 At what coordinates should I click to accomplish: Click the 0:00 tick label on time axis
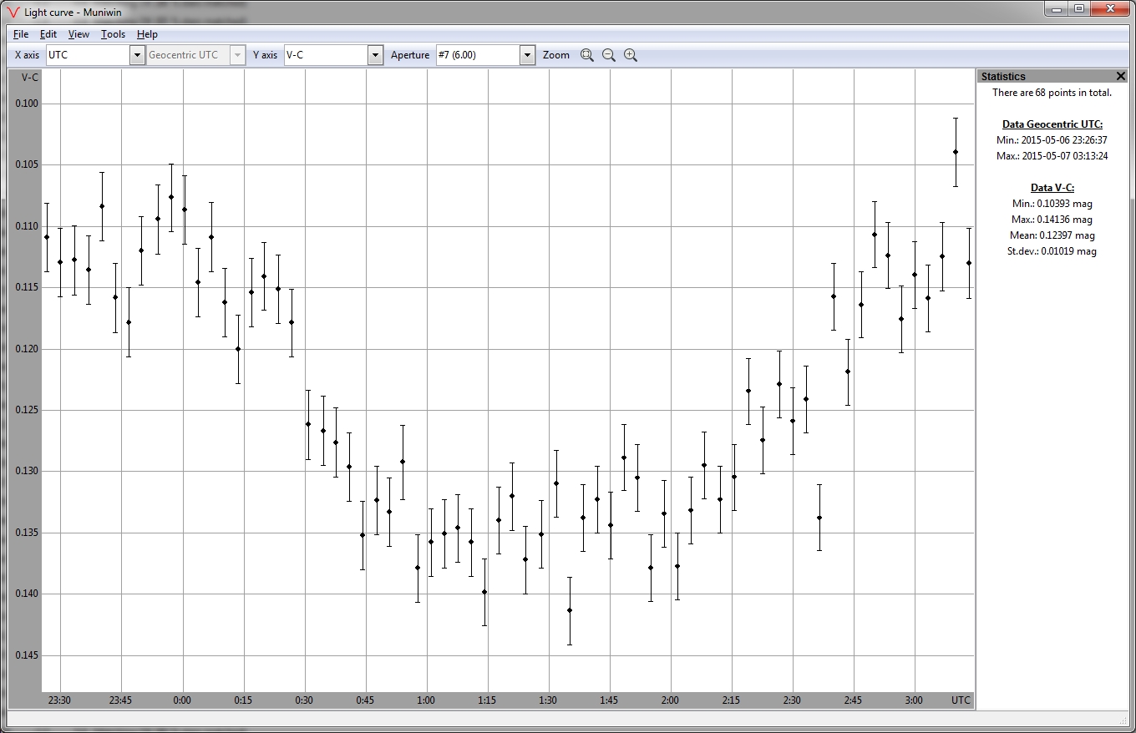click(x=182, y=700)
